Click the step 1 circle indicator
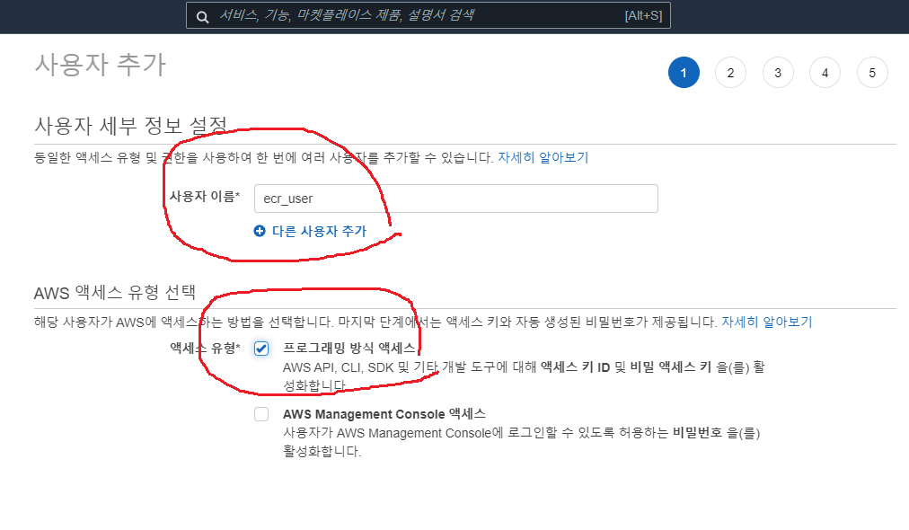The image size is (909, 530). 684,73
